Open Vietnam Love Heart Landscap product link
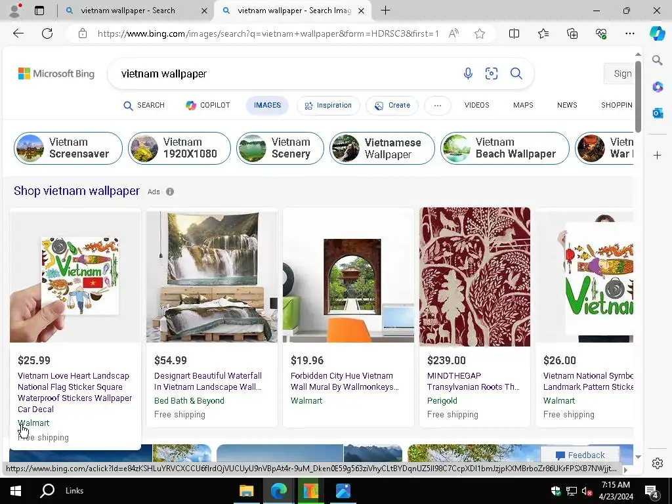The width and height of the screenshot is (672, 504). [x=75, y=392]
